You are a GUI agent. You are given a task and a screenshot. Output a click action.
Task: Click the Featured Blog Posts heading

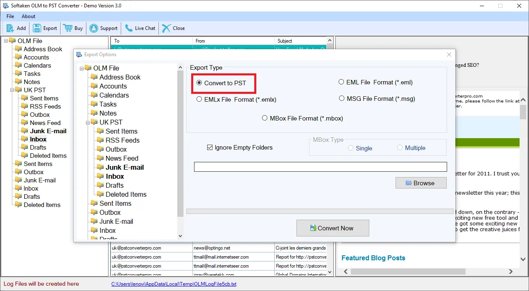pos(373,258)
